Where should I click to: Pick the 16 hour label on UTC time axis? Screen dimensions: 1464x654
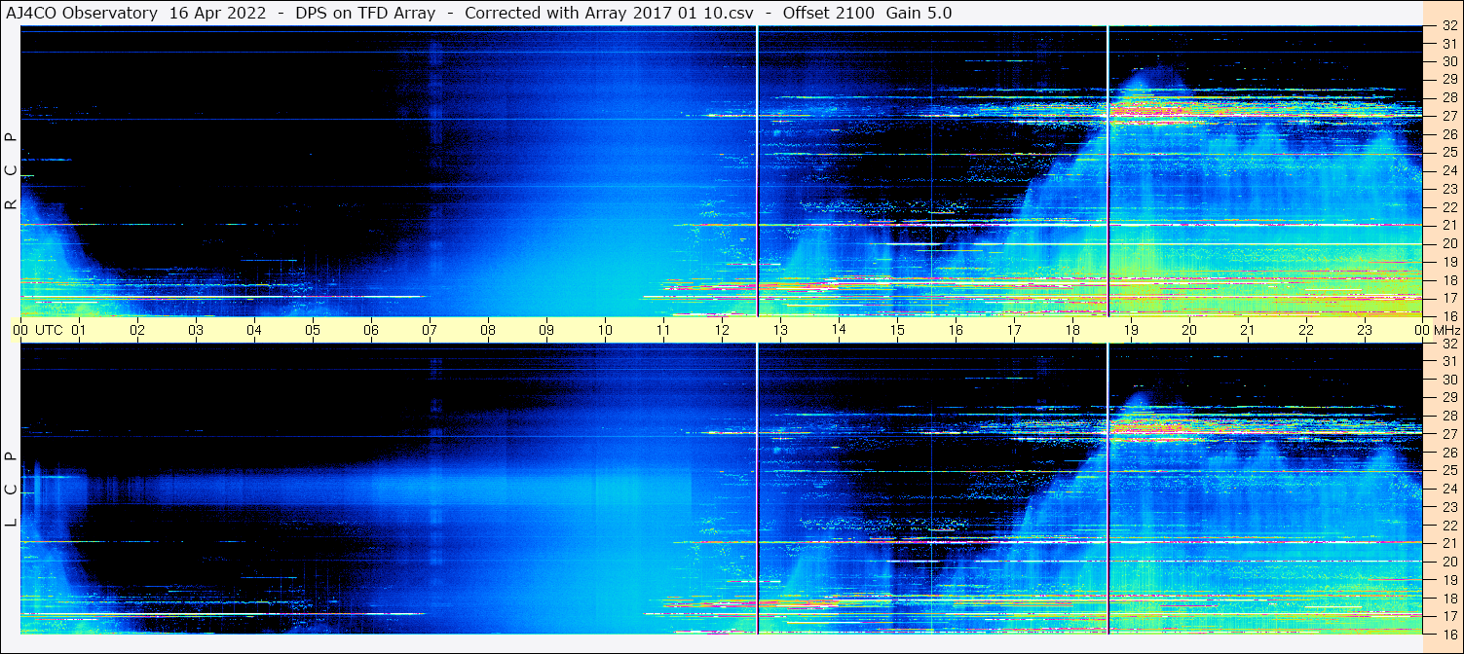(x=956, y=330)
